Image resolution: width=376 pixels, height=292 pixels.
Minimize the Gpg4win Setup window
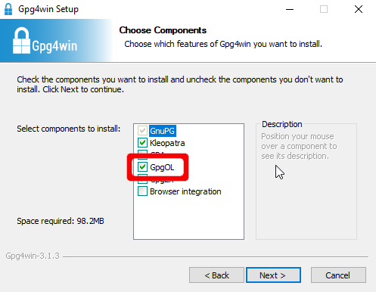point(290,9)
